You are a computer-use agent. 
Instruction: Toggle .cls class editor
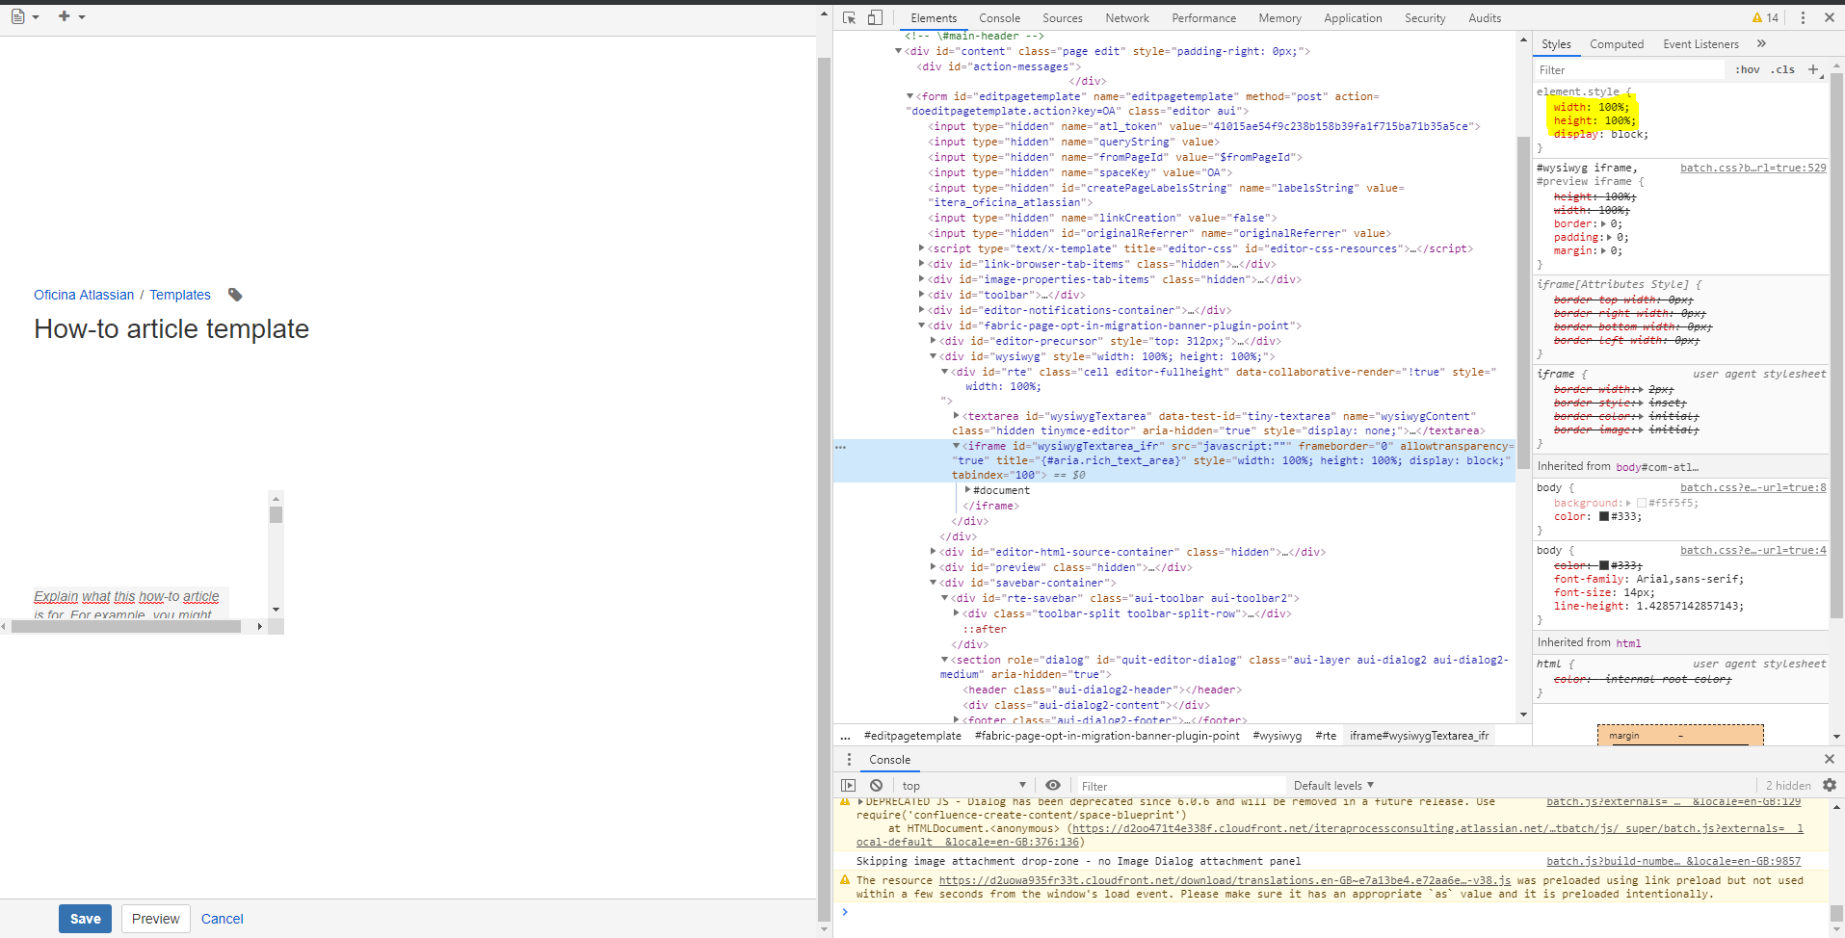[1782, 69]
